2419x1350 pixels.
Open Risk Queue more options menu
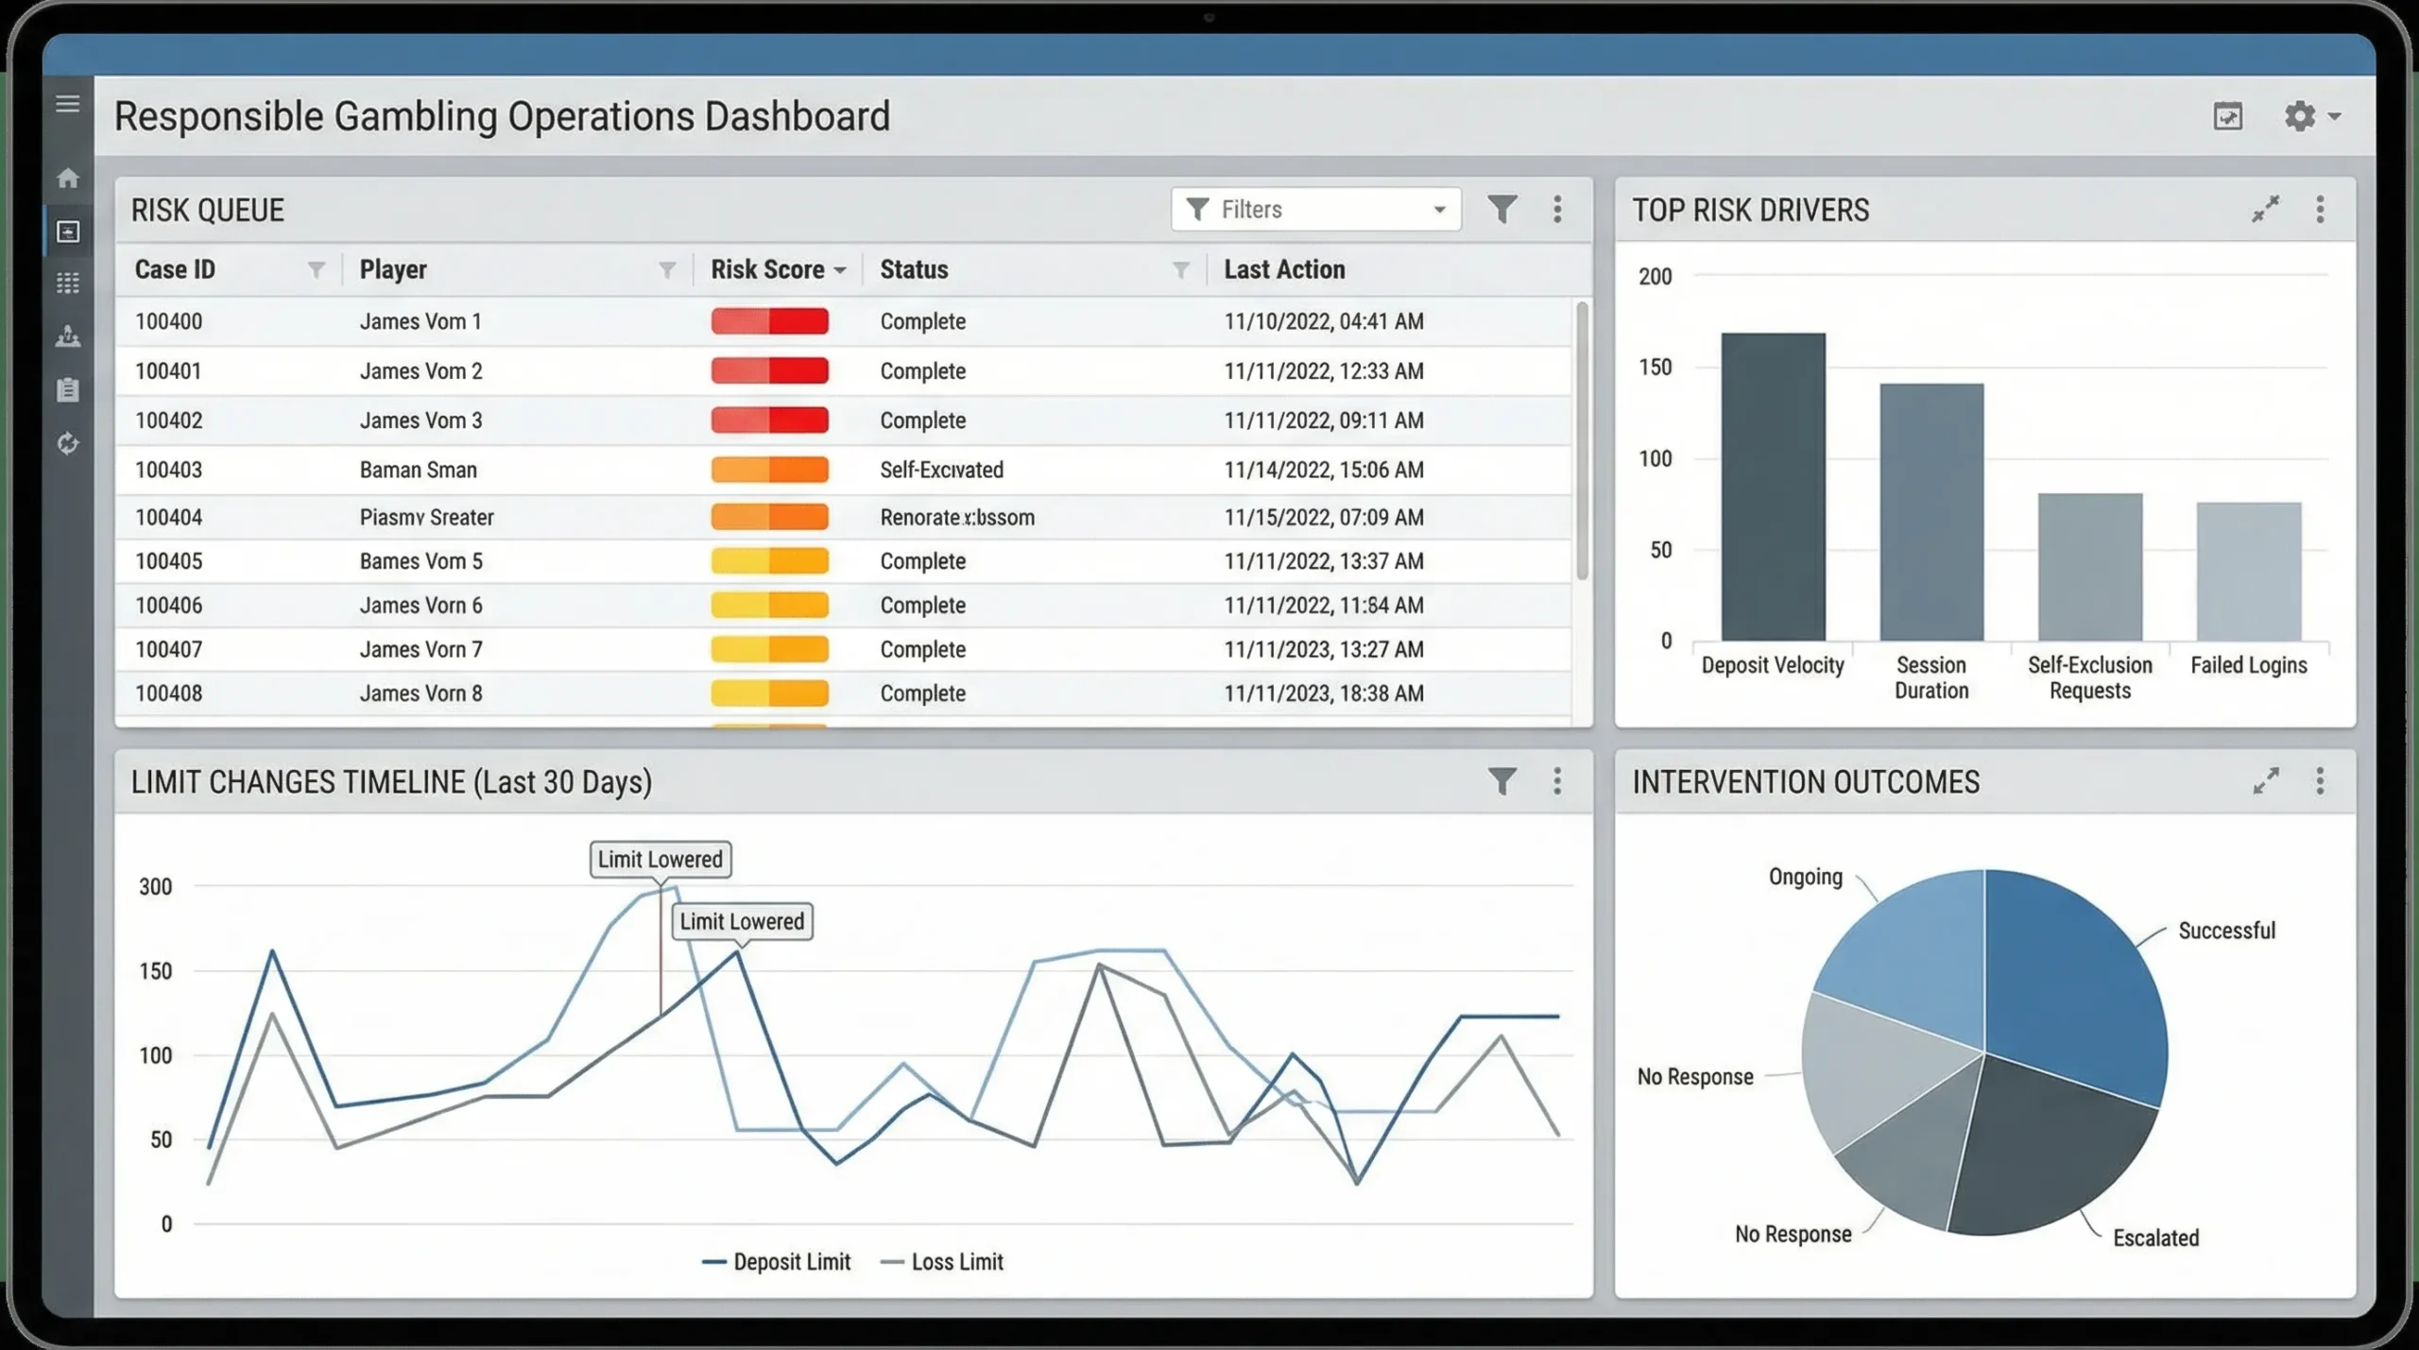pos(1557,209)
